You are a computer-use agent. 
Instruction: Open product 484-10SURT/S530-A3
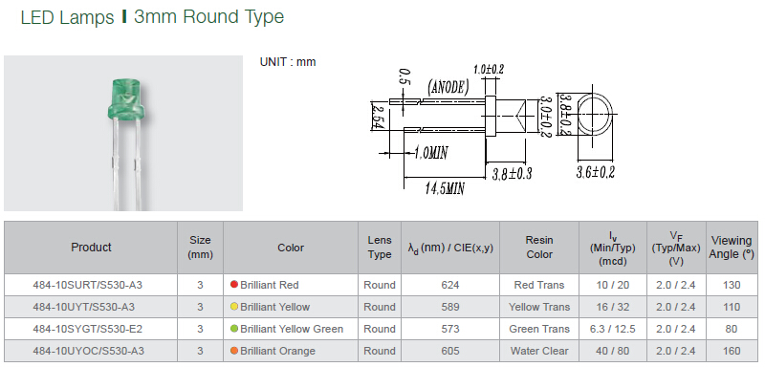click(x=87, y=285)
